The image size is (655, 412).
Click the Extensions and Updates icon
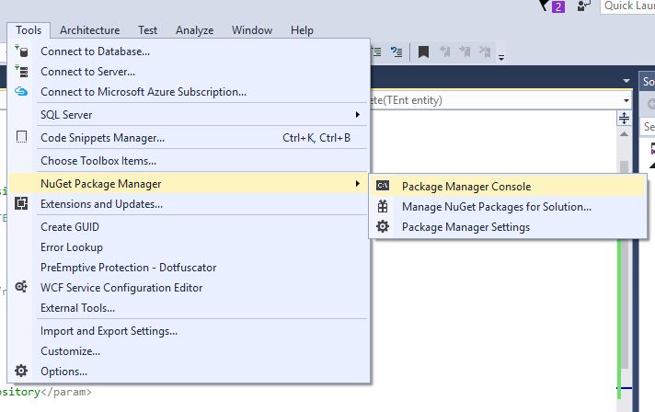coord(22,204)
